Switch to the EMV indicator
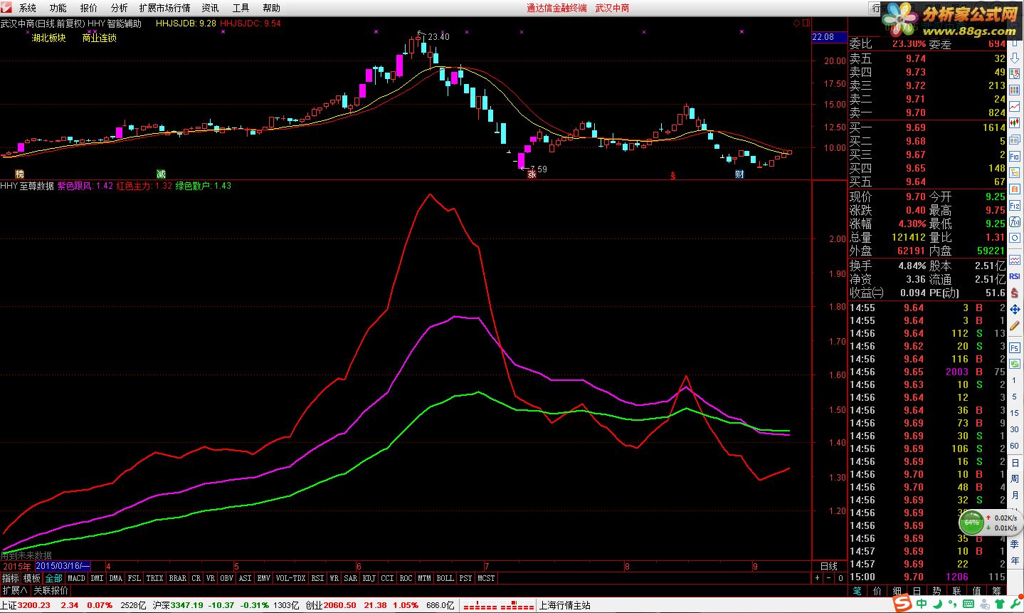This screenshot has height=613, width=1024. (264, 578)
